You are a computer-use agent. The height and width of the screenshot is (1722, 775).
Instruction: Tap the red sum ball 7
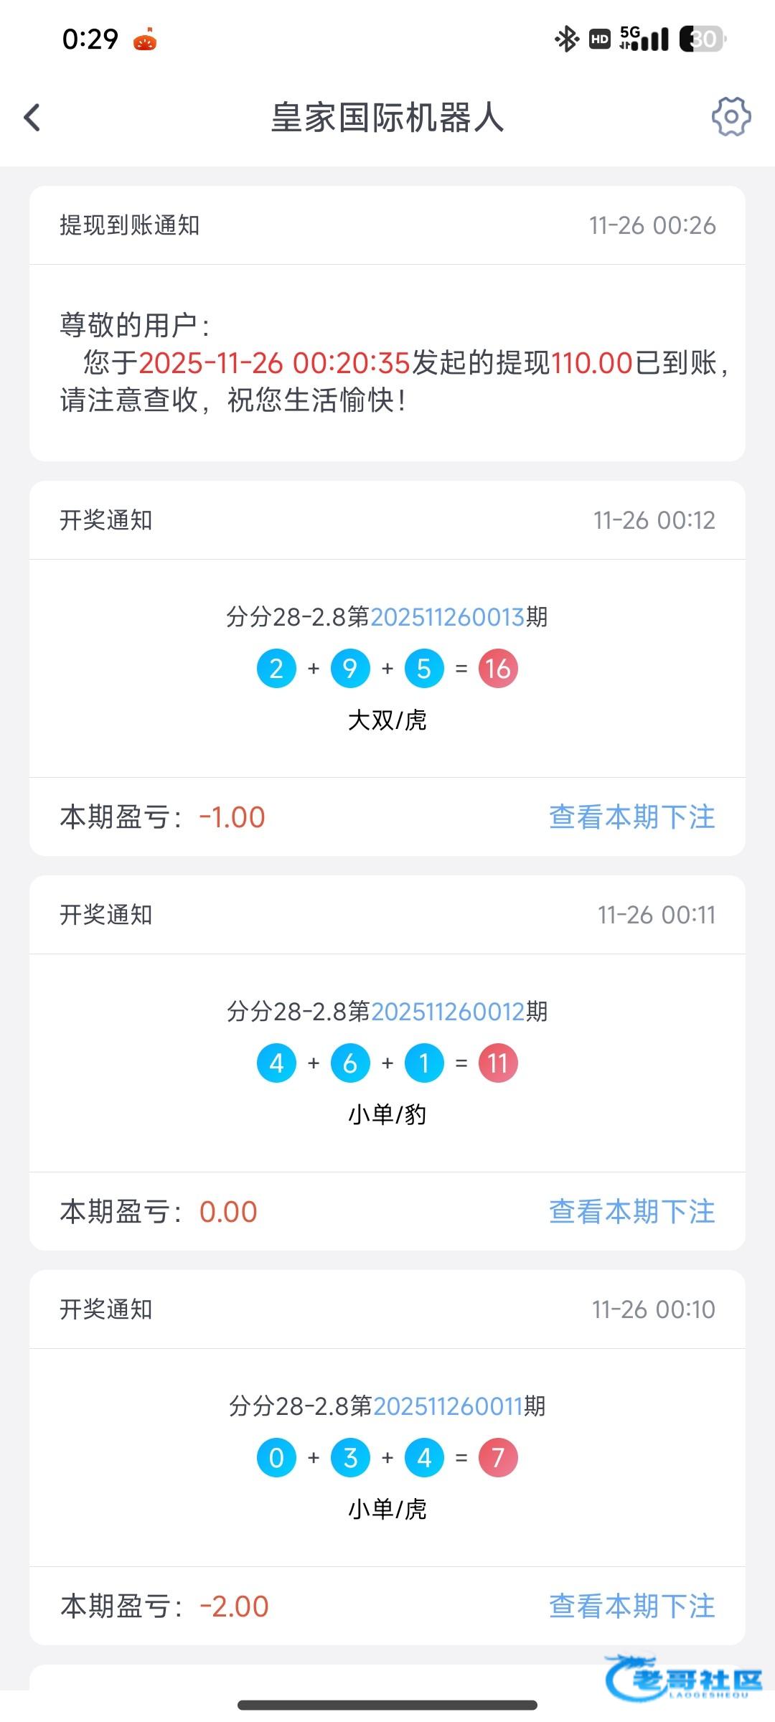[498, 1458]
